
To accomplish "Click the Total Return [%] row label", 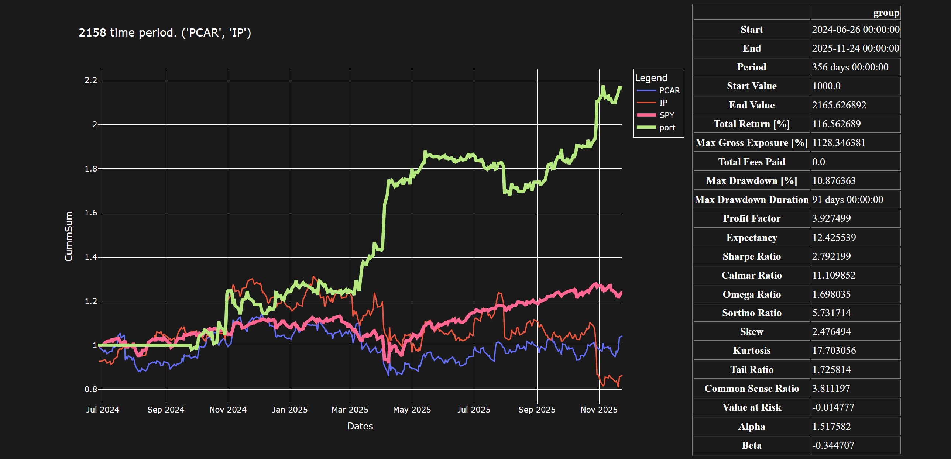I will pos(751,124).
